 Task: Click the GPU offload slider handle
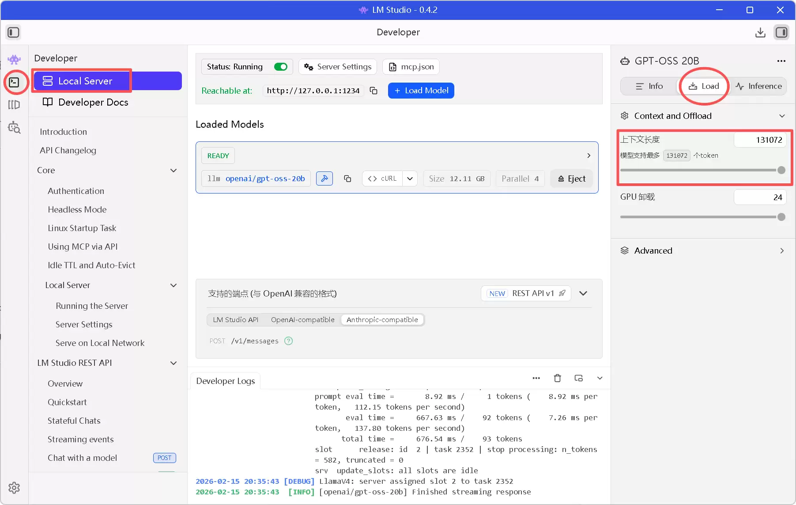[781, 217]
